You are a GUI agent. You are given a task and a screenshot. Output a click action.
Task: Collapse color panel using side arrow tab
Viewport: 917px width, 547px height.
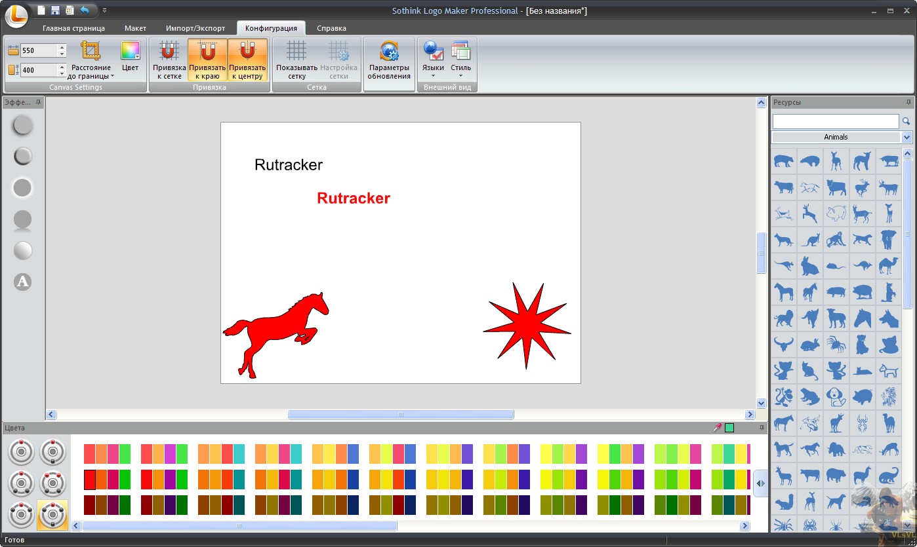[761, 483]
